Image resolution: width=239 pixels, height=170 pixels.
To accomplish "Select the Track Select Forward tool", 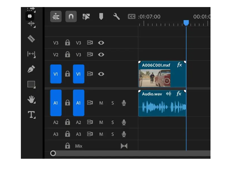I will (31, 10).
